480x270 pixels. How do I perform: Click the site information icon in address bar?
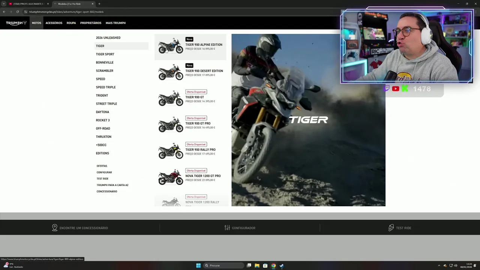point(26,12)
